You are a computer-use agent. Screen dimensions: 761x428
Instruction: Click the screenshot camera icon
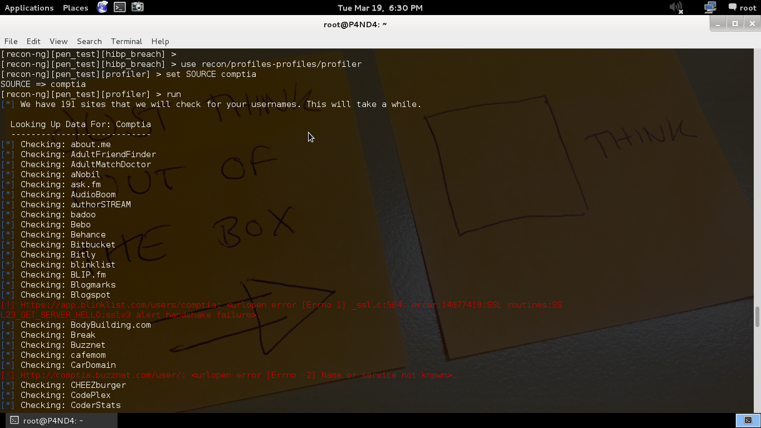point(138,7)
